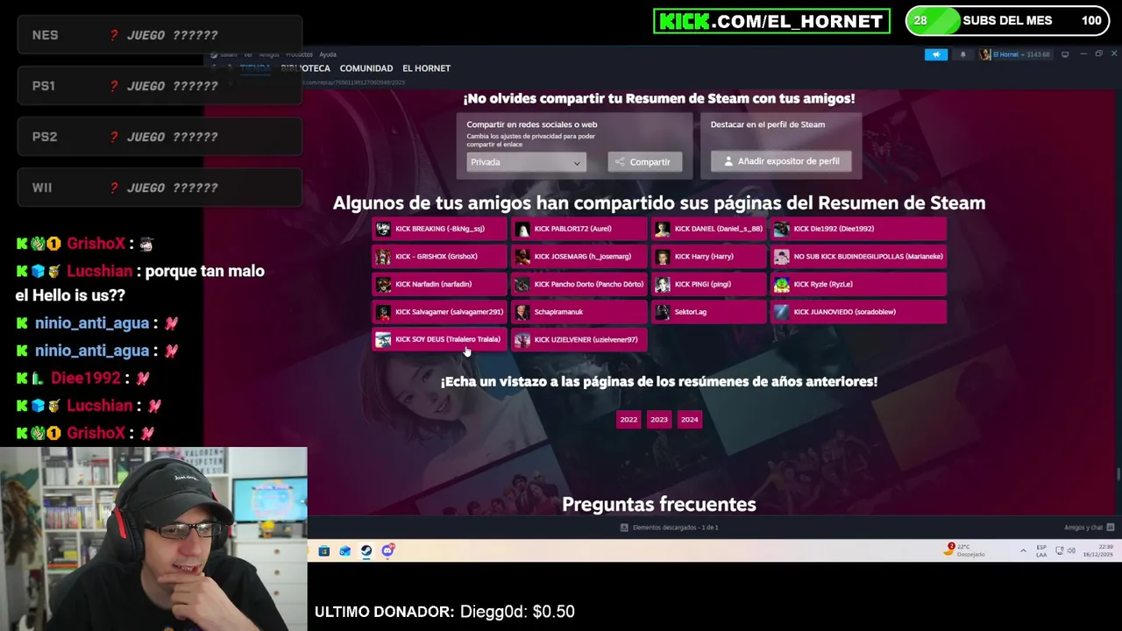
Task: Open SektorLag replay page
Action: [x=708, y=312]
